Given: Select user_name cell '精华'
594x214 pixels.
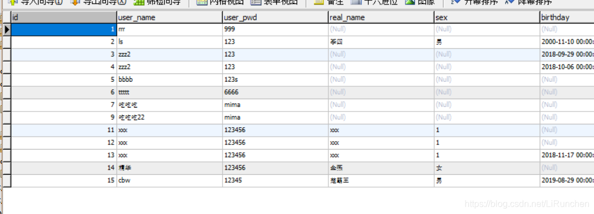Looking at the screenshot, I should pos(169,168).
